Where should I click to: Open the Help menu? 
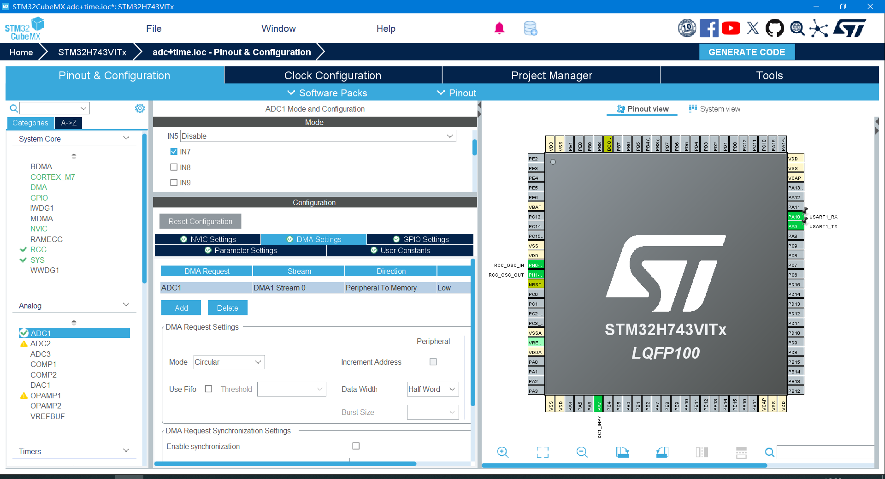386,29
